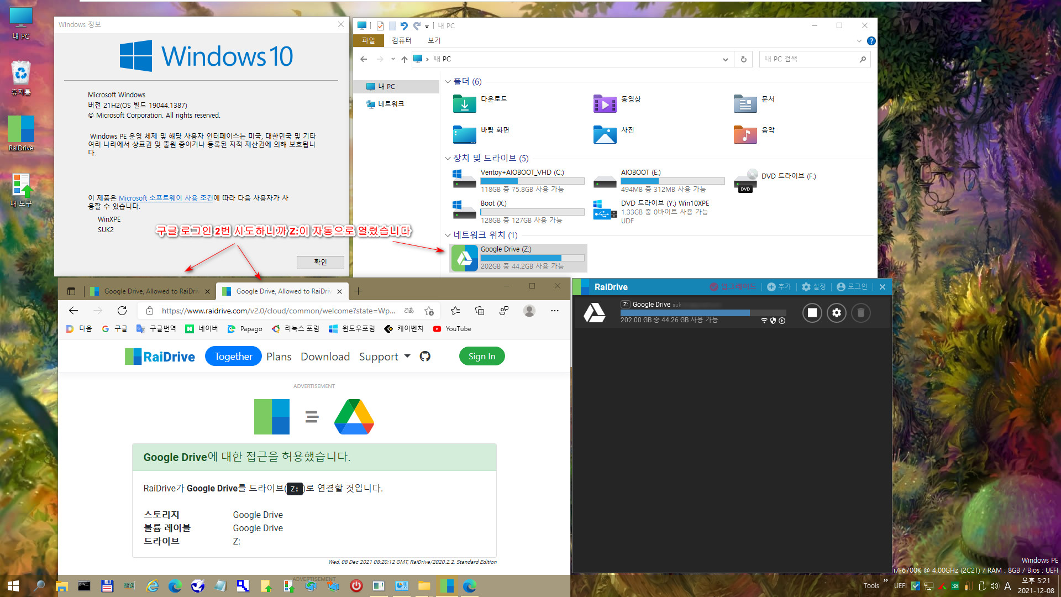Click 로그인 (Login) in the RaiDrive header
The height and width of the screenshot is (597, 1061).
(x=852, y=287)
